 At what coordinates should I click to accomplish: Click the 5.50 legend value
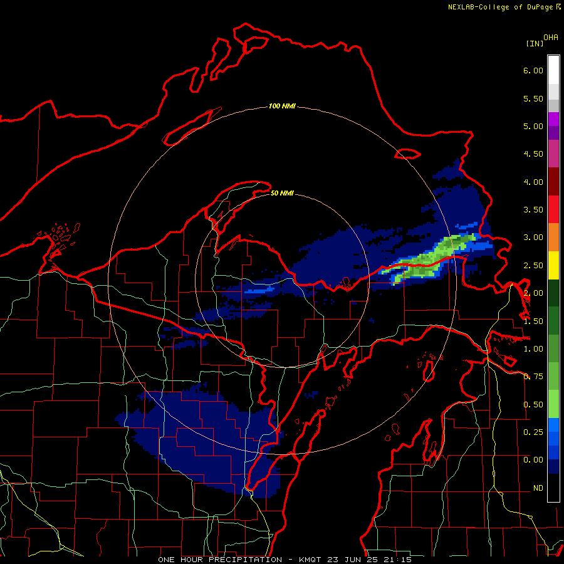[x=533, y=98]
